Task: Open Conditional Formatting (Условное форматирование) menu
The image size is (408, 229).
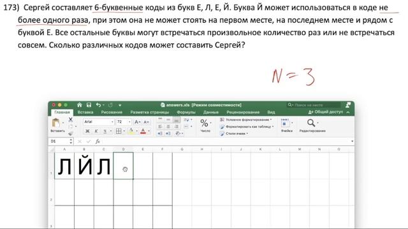Action: point(245,120)
